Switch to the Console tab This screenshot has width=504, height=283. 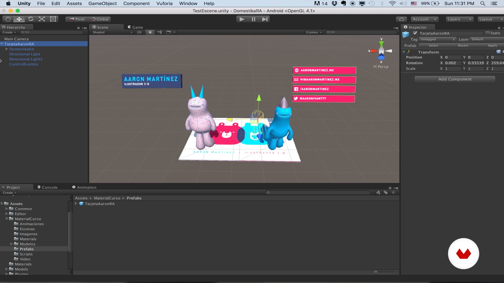coord(47,187)
